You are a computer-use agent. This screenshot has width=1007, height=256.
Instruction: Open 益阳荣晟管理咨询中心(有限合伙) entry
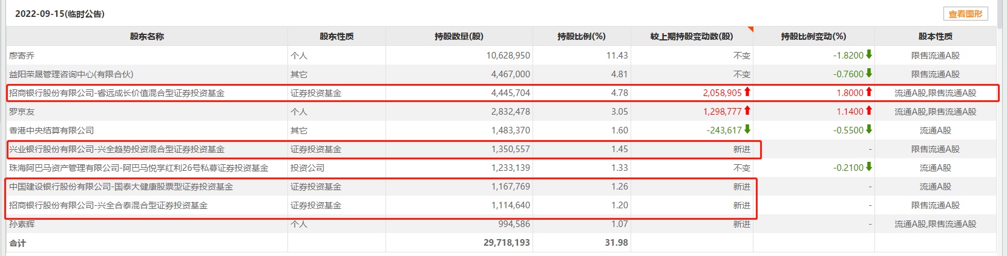[x=71, y=74]
